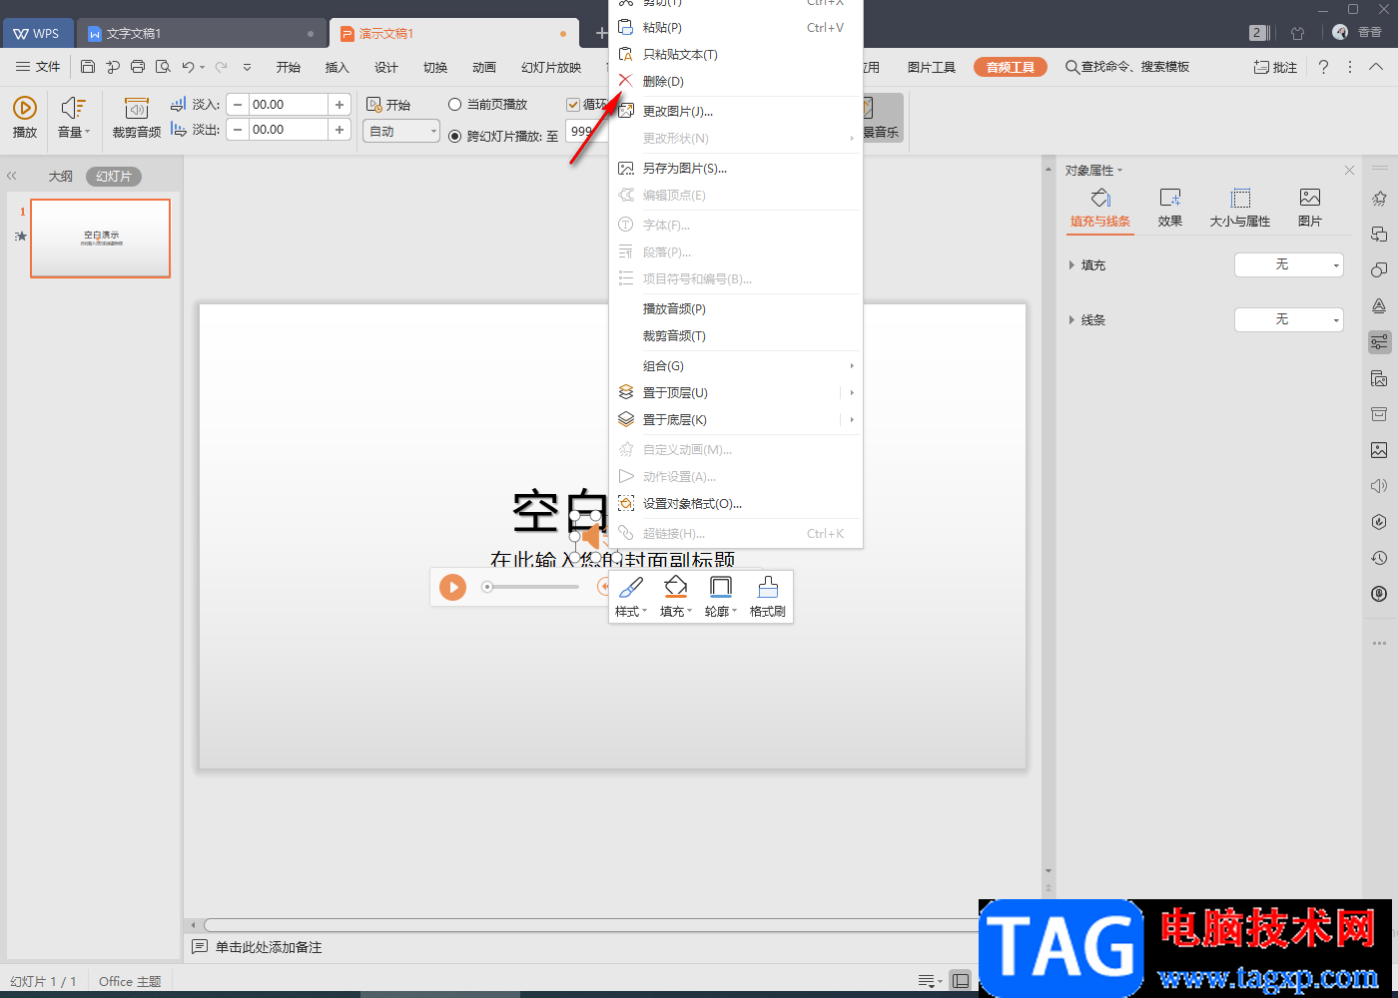Click the notes area (单击此处添加备注)
Image resolution: width=1398 pixels, height=998 pixels.
coord(269,947)
